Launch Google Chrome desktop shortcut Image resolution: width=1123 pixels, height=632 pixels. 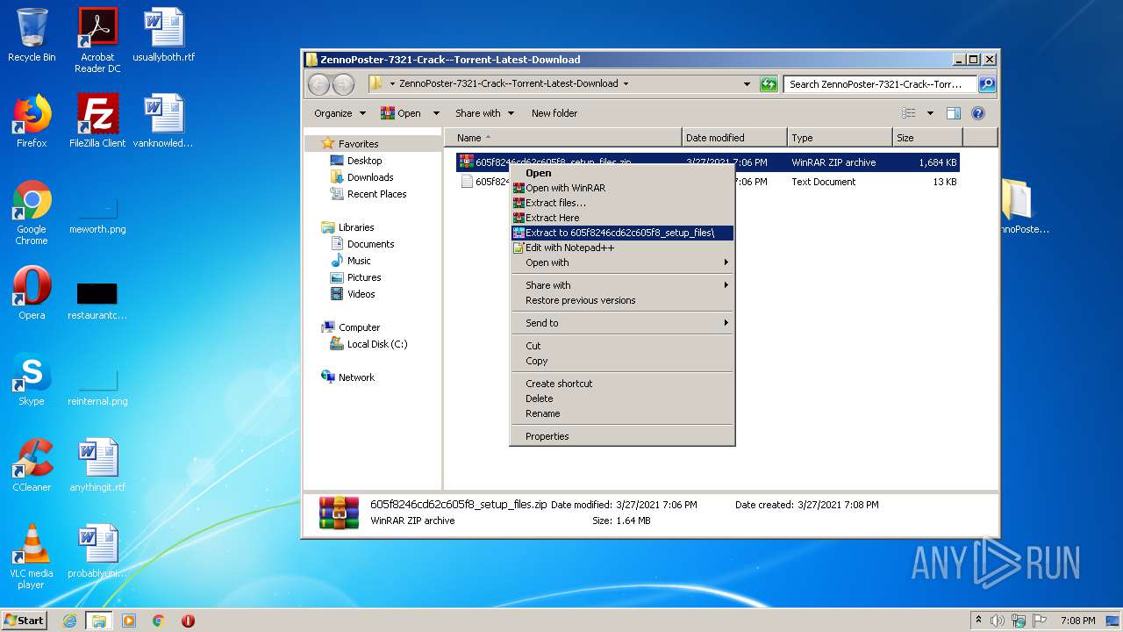[x=32, y=213]
